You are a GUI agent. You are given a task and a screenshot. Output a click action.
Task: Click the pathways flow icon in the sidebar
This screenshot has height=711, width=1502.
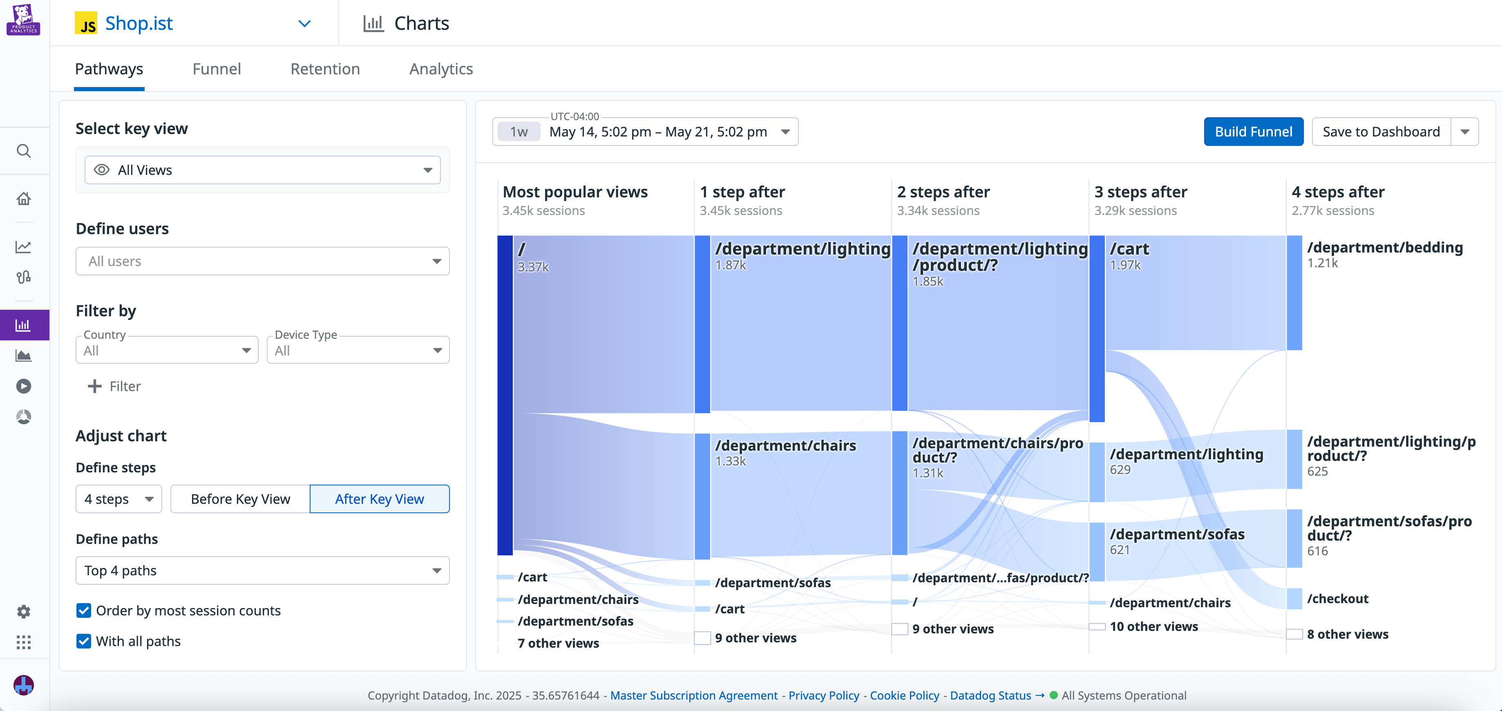tap(24, 277)
